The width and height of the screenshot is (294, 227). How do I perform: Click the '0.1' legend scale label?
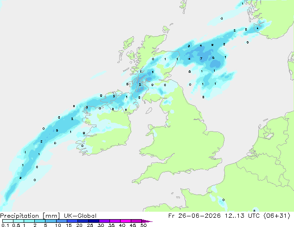[x=5, y=225]
